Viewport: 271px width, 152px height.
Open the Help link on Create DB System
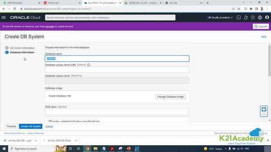tap(264, 37)
